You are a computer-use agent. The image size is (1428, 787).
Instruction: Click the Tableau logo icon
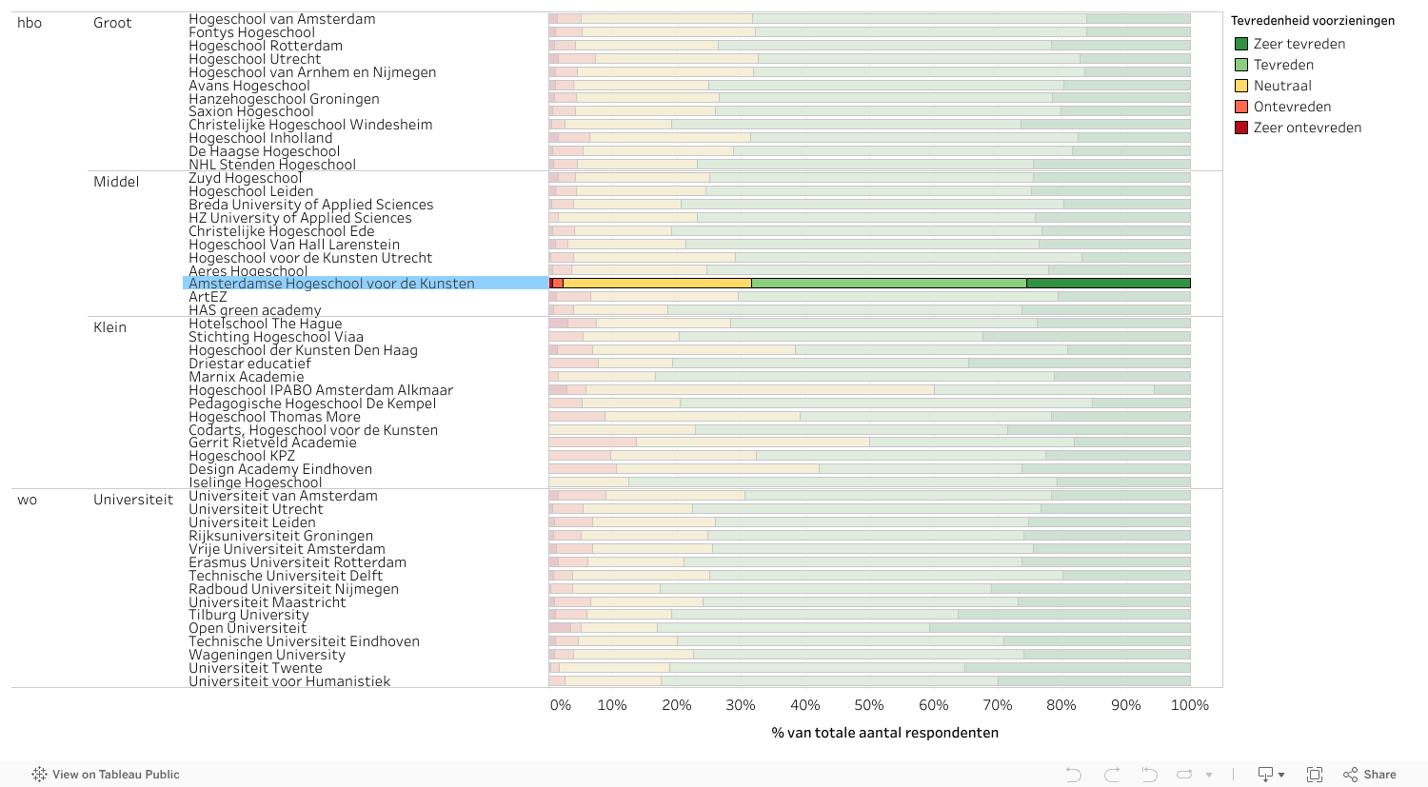39,775
